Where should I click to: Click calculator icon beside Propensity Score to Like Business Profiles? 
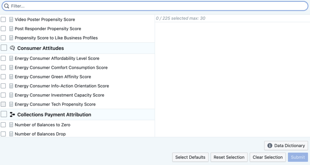[x=11, y=38]
